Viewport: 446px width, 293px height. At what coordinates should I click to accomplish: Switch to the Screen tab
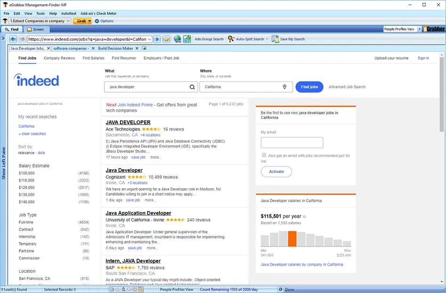pyautogui.click(x=36, y=29)
